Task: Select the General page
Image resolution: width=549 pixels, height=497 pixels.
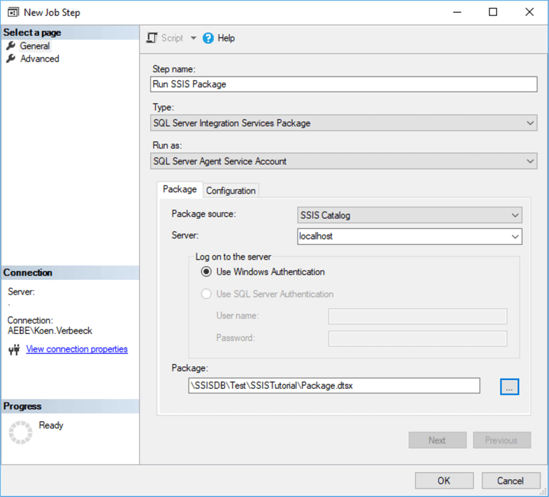Action: tap(34, 46)
